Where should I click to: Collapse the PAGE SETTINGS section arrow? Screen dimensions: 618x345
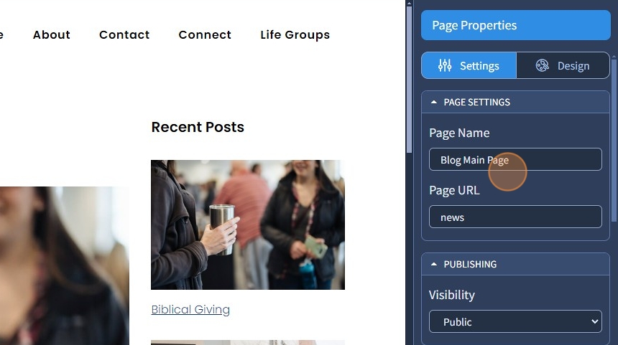click(434, 102)
